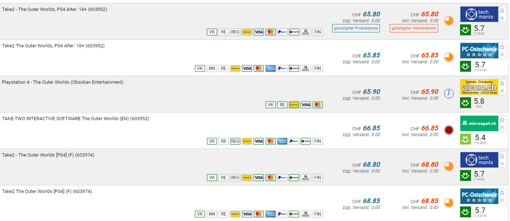Screen dimensions: 510x221
Task: Star the microspot.ch shop as favorite
Action: 502,120
